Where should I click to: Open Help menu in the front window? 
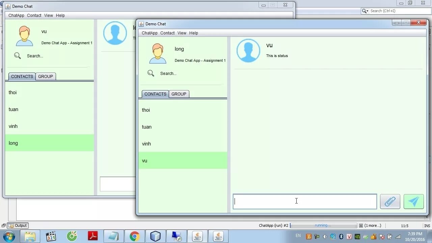(x=194, y=33)
